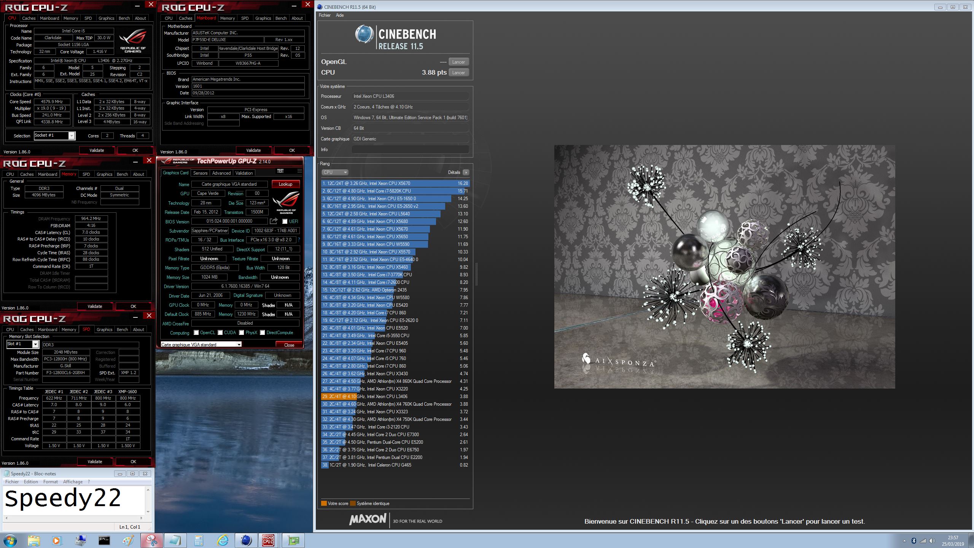Expand the Détails arrow in Cinebench ranking
Screen dimensions: 974x548
coord(466,172)
